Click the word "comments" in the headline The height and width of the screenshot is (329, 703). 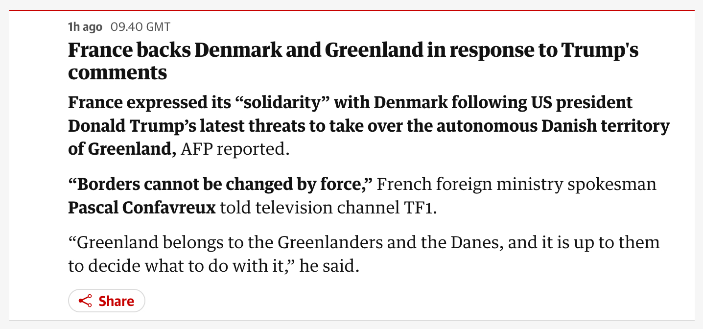pos(117,72)
